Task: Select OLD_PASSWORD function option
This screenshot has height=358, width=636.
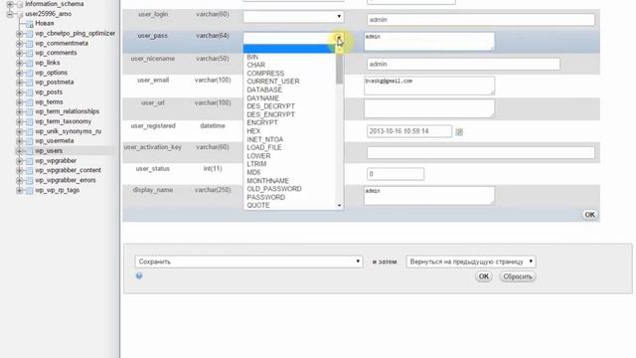Action: (274, 189)
